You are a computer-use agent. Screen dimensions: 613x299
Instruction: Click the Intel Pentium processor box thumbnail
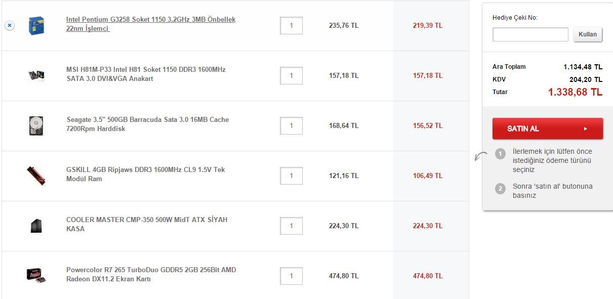[x=36, y=25]
